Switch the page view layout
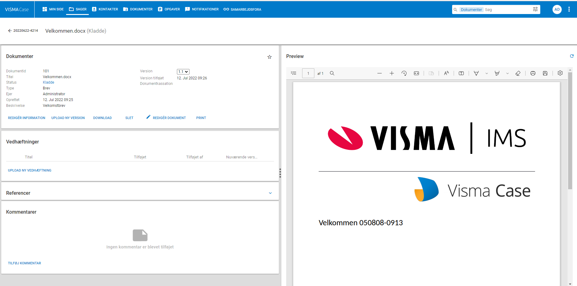This screenshot has width=577, height=286. pyautogui.click(x=431, y=73)
